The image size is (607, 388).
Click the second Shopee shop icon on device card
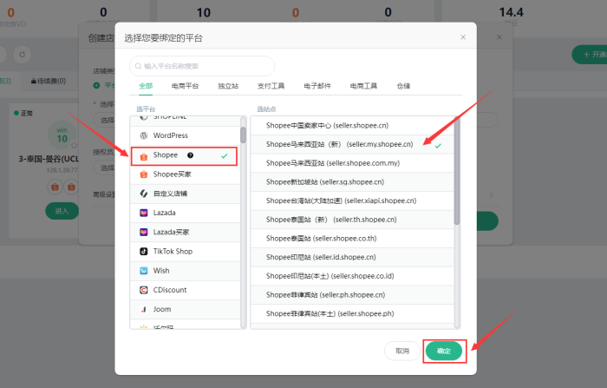[72, 187]
